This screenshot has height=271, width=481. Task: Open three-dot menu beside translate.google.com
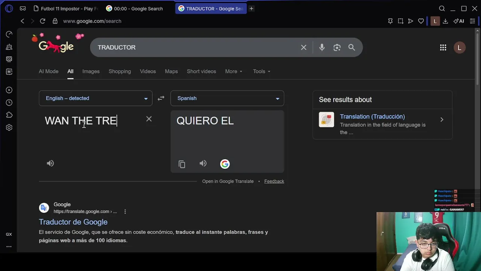pyautogui.click(x=125, y=212)
